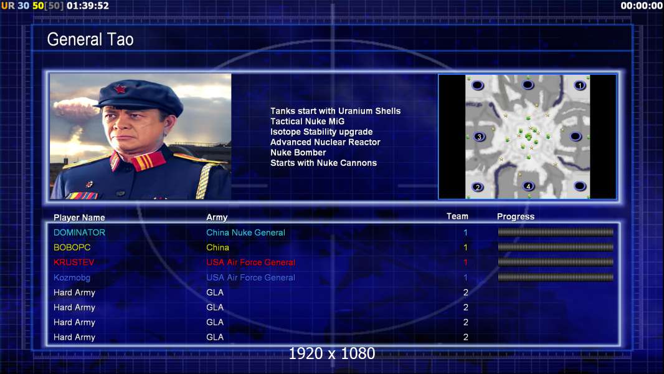Select the empty start spot at map's top-left corner
This screenshot has height=374, width=664.
coord(478,85)
